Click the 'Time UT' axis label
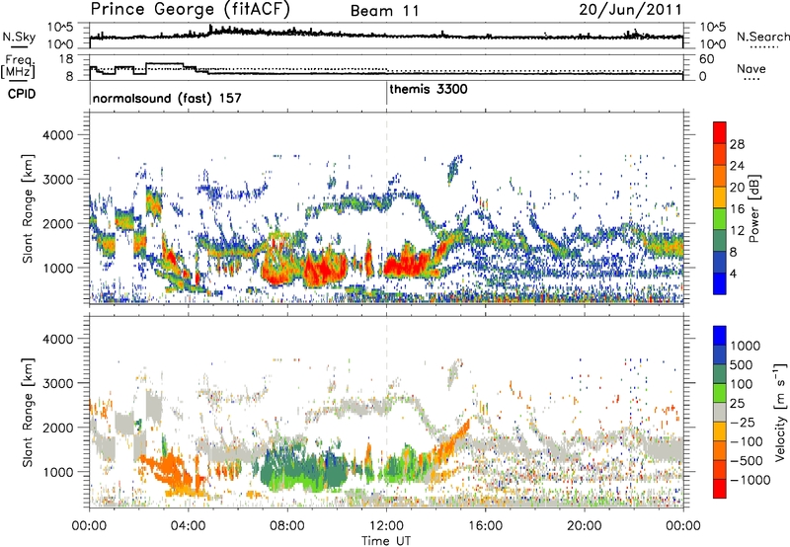The height and width of the screenshot is (547, 790). (386, 541)
